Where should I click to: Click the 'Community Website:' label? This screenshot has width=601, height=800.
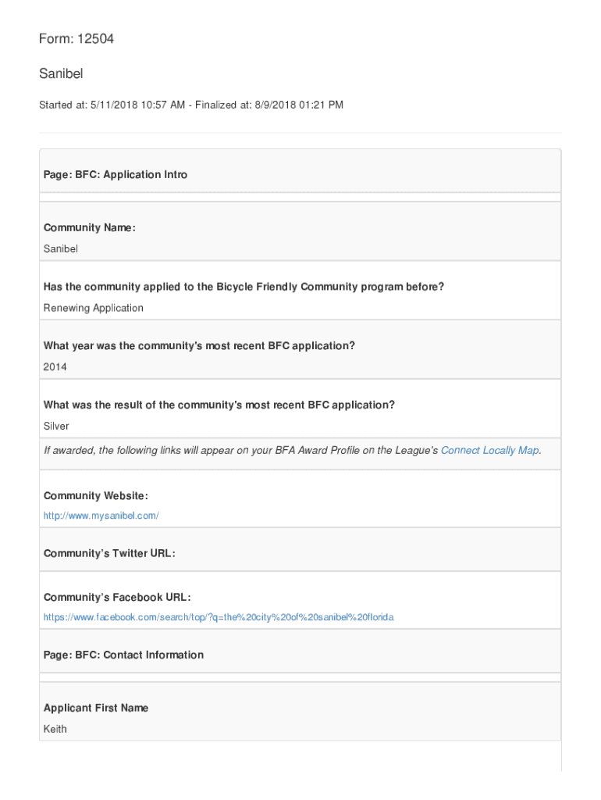tap(96, 496)
